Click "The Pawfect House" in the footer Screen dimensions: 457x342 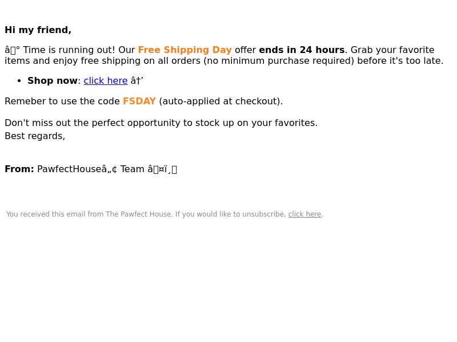point(138,214)
